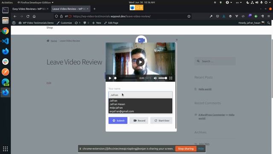
Task: Click Edit Page in the admin bar
Action: point(111,23)
